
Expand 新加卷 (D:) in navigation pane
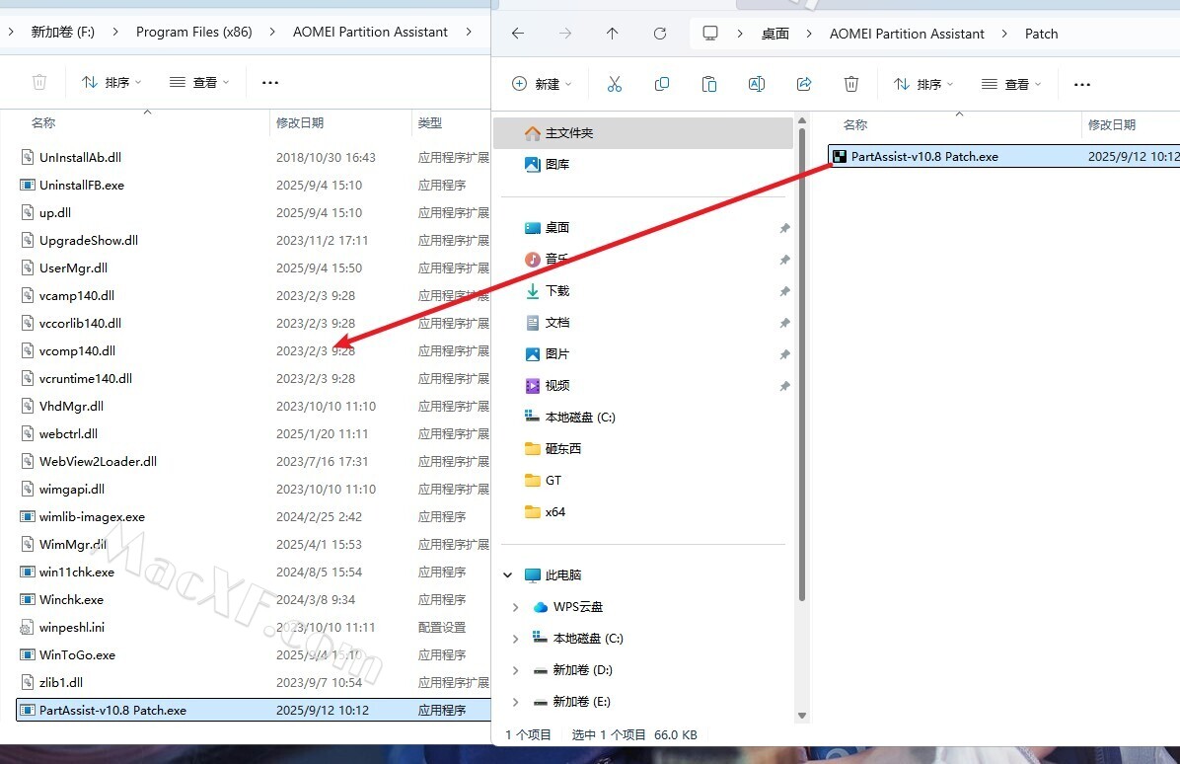515,670
